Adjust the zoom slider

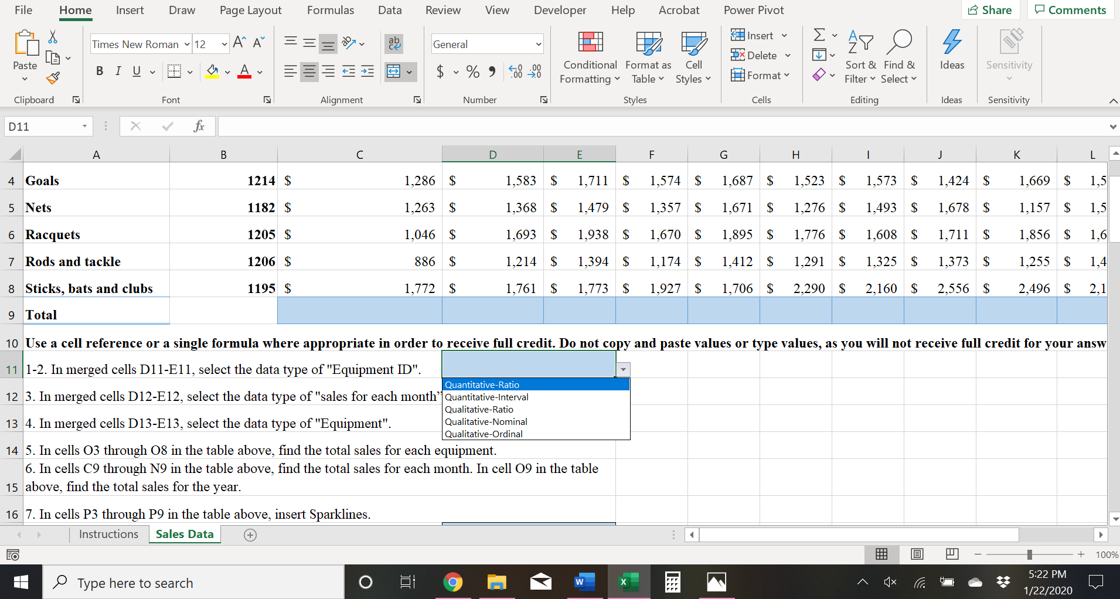point(1030,554)
